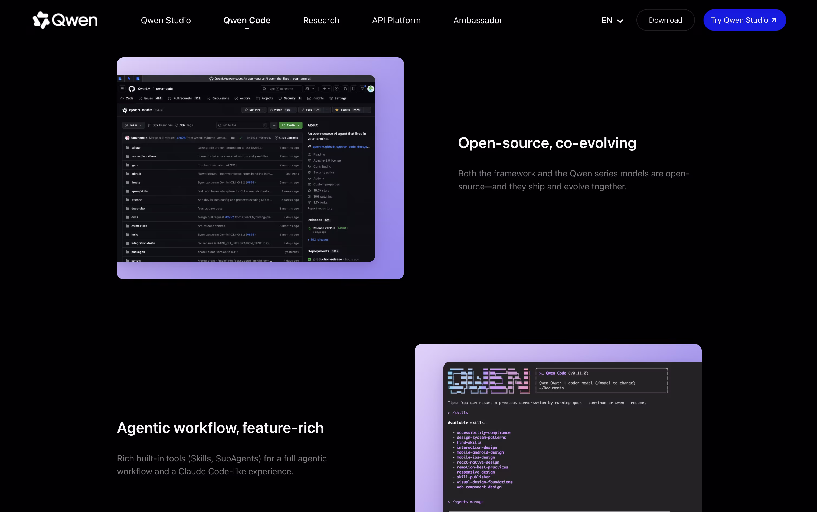Click the GitHub octocat logo in screenshot
The height and width of the screenshot is (512, 817).
pos(132,89)
